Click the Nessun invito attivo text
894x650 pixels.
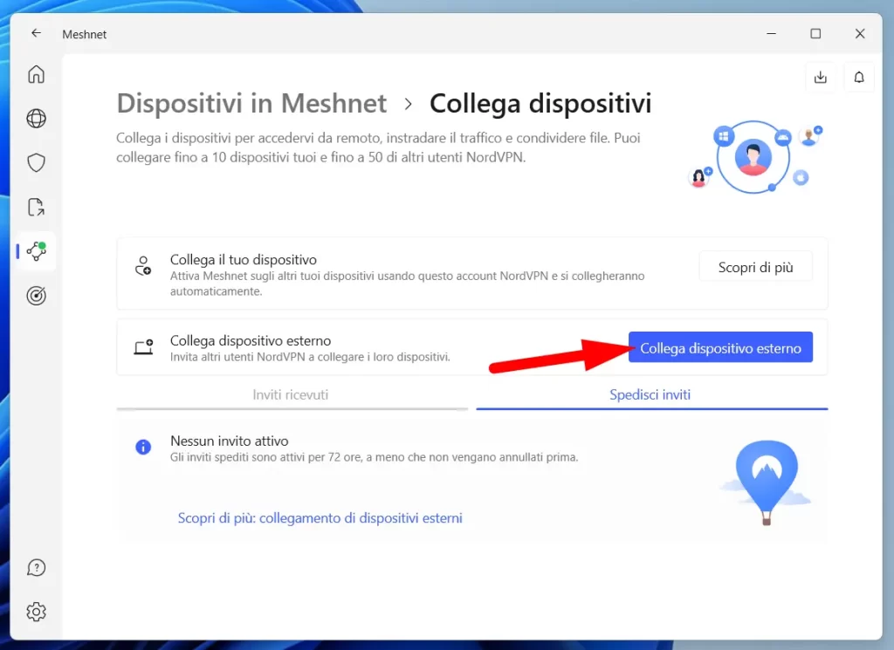click(x=230, y=441)
